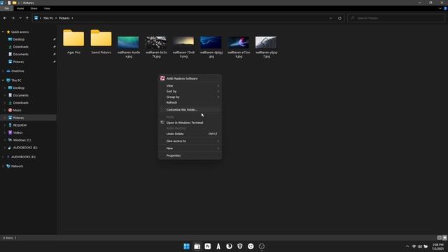448x252 pixels.
Task: Open the New submenu
Action: (x=190, y=148)
